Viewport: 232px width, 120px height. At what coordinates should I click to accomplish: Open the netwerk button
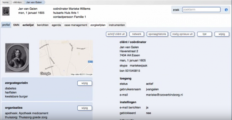[137, 34]
